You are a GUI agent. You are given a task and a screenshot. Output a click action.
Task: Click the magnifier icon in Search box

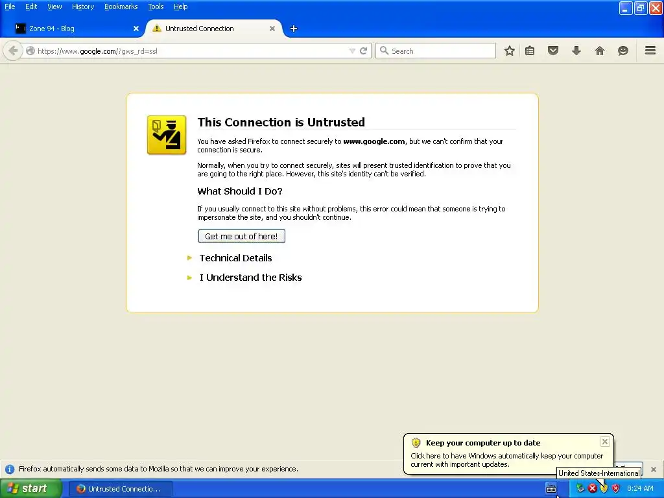[384, 51]
